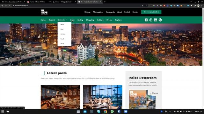
Task: Go back with the browser back arrow
Action: tap(2, 6)
